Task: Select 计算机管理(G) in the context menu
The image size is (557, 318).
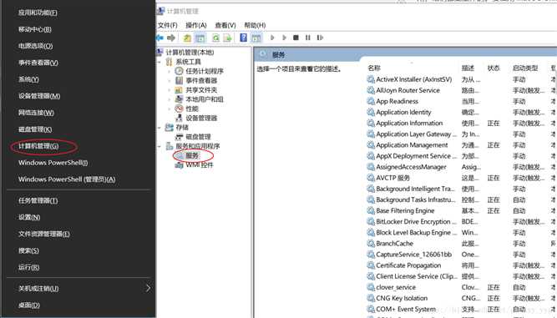Action: pos(38,146)
